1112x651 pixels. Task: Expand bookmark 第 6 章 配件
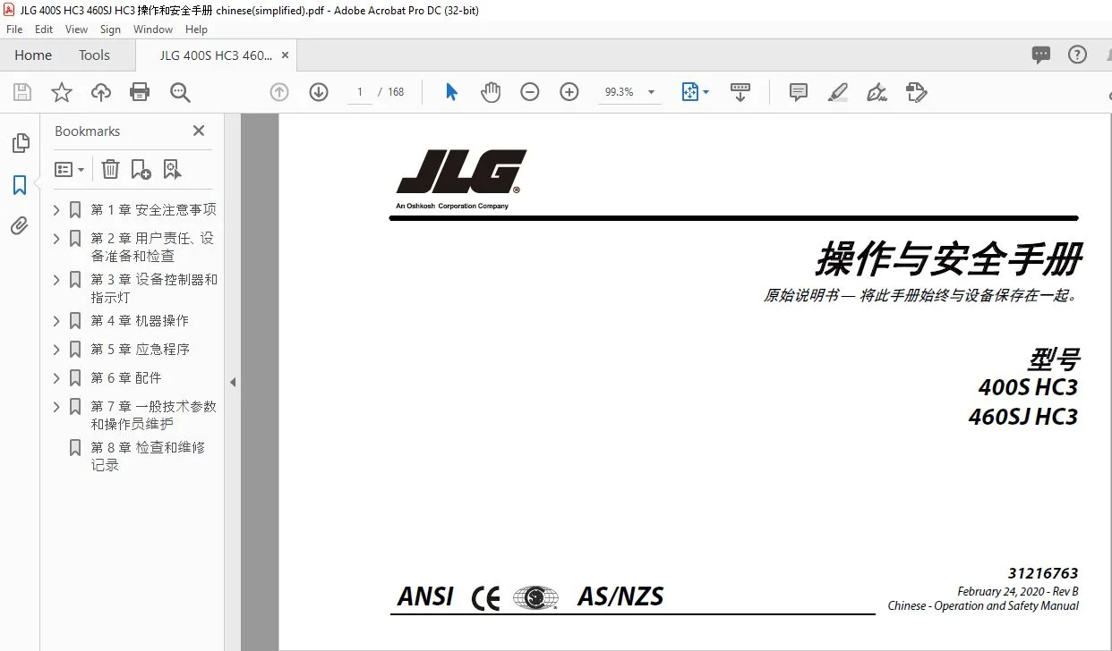pyautogui.click(x=56, y=378)
